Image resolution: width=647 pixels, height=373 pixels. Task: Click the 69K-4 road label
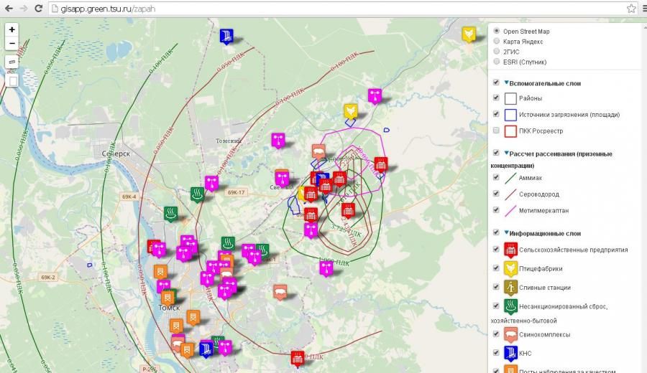(129, 197)
